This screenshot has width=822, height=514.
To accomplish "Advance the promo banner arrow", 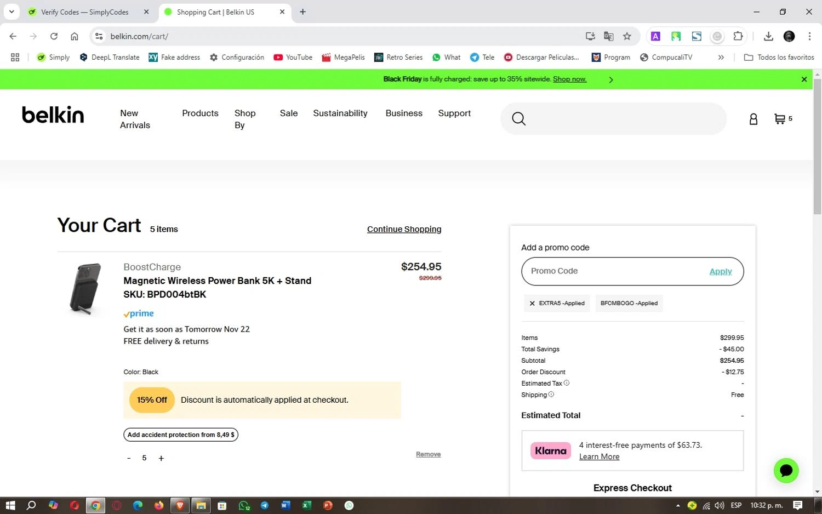I will (x=610, y=80).
